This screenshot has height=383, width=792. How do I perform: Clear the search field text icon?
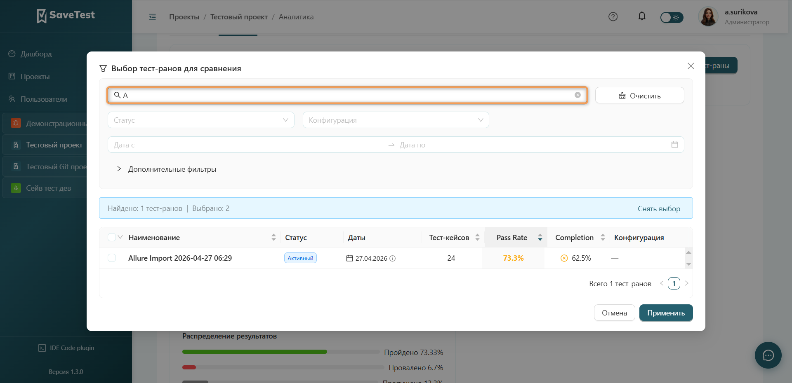577,95
